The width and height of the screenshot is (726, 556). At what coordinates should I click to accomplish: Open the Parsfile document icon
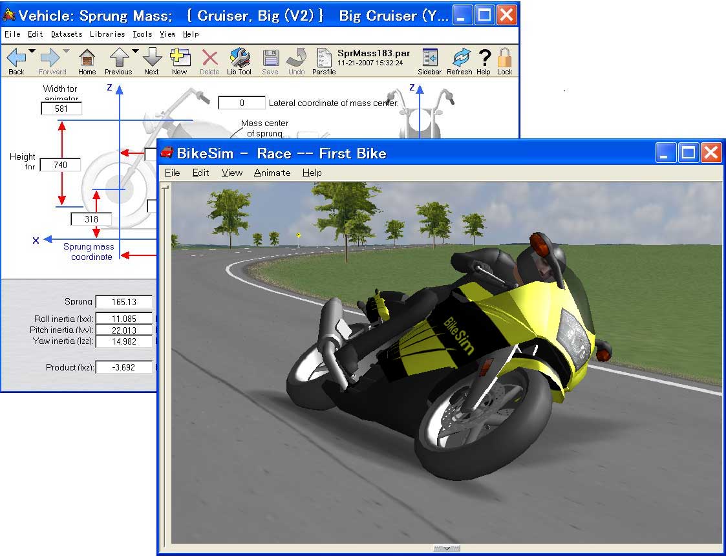(324, 58)
